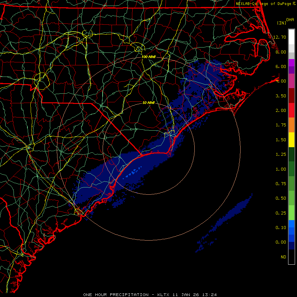Select the 1.75 legend value
The height and width of the screenshot is (297, 297).
pos(281,125)
